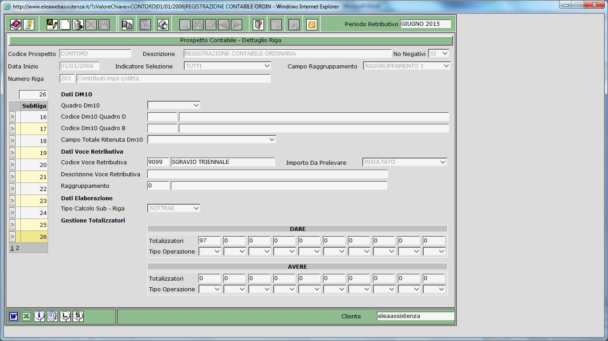This screenshot has width=608, height=341.
Task: Open Tipo Operazione dropdown below Totalizzatori 97
Action: [211, 251]
